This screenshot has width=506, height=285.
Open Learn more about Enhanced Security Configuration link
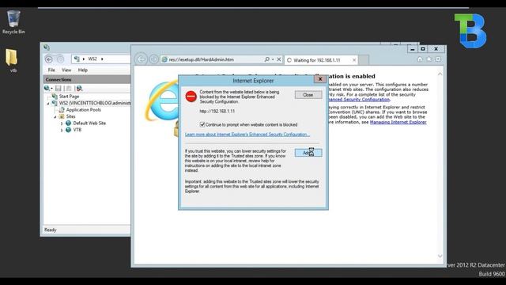247,135
